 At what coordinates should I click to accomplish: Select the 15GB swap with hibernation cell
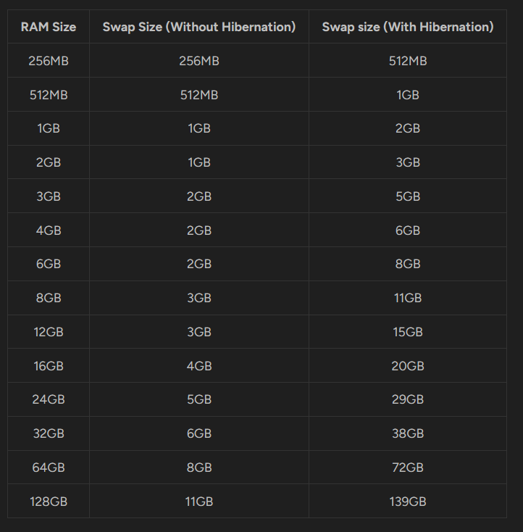pos(408,332)
